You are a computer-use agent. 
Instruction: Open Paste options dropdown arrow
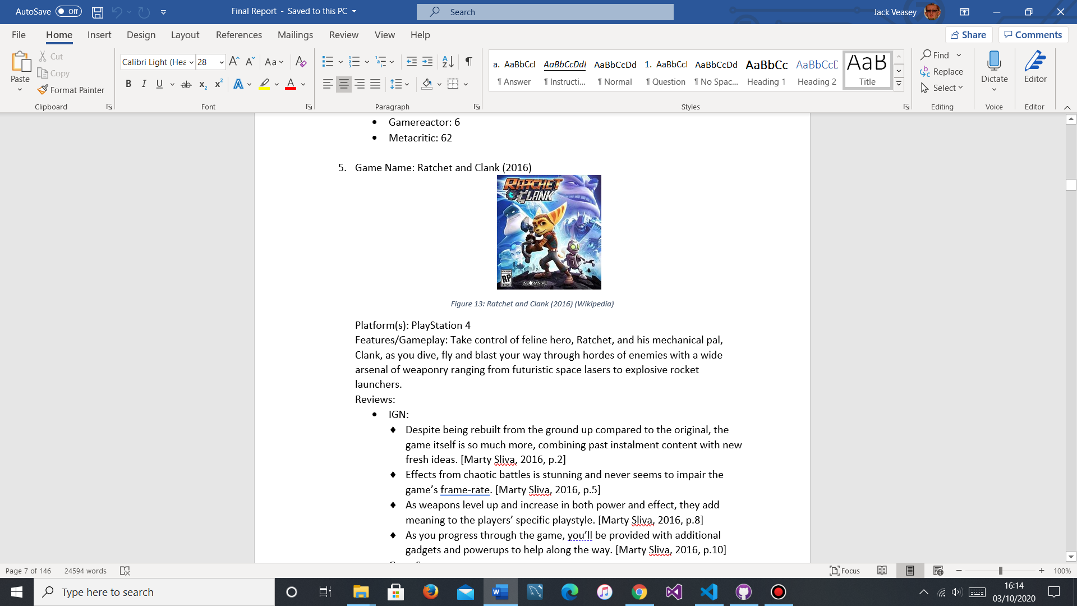pos(20,90)
